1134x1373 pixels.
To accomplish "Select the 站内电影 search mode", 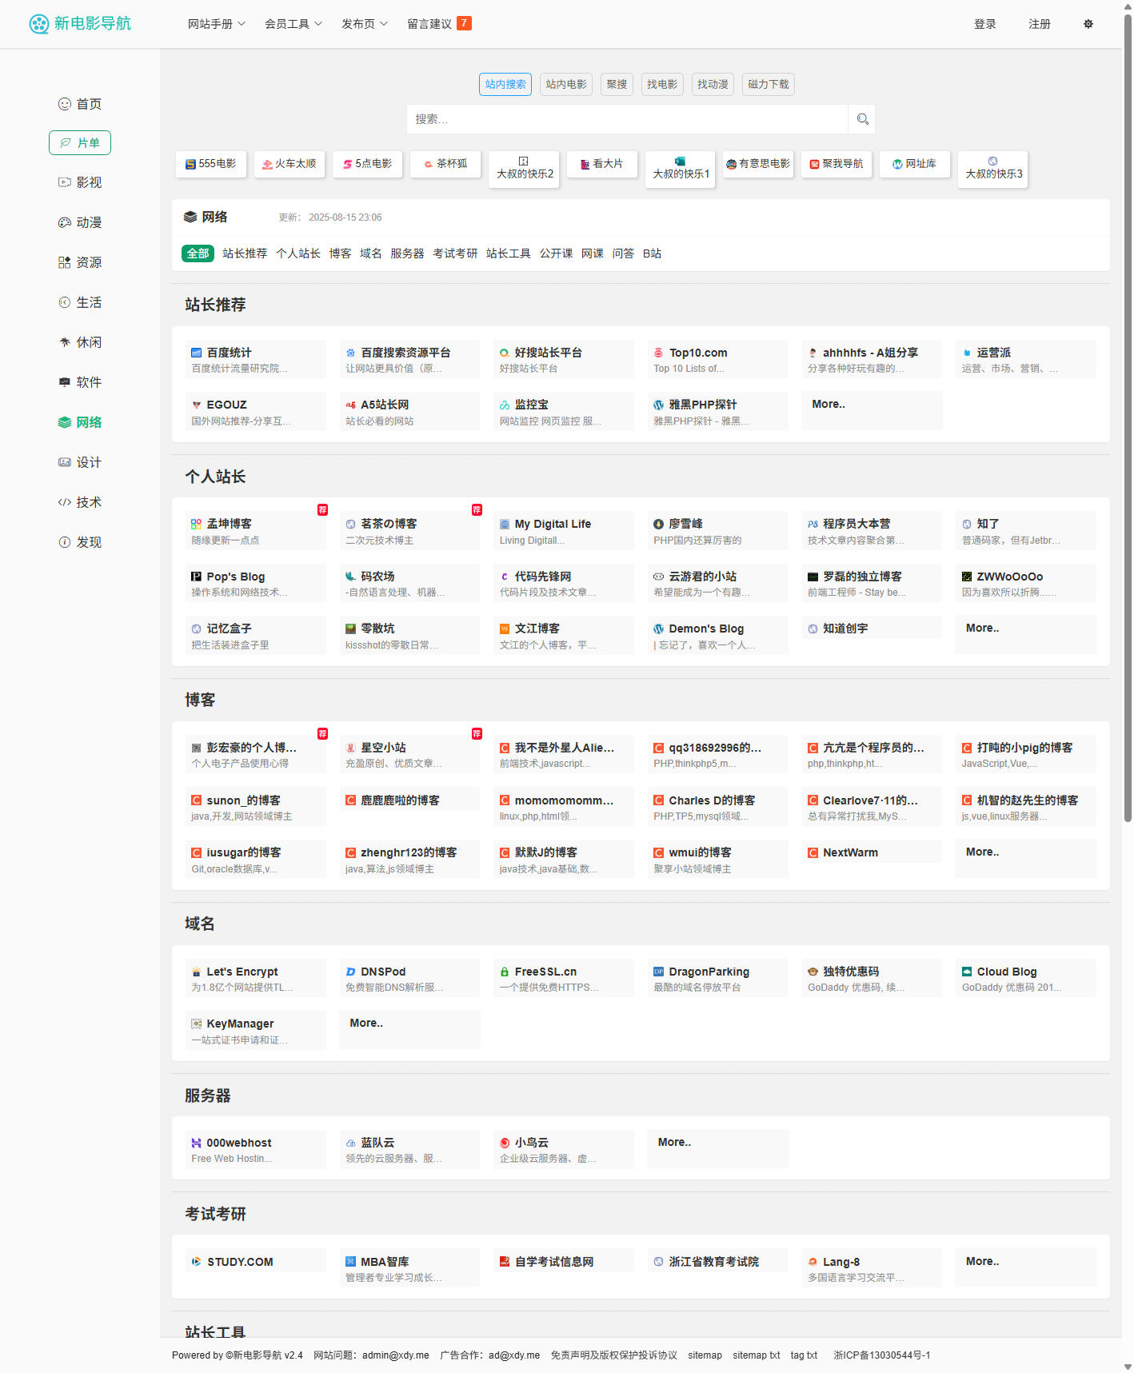I will click(x=565, y=84).
